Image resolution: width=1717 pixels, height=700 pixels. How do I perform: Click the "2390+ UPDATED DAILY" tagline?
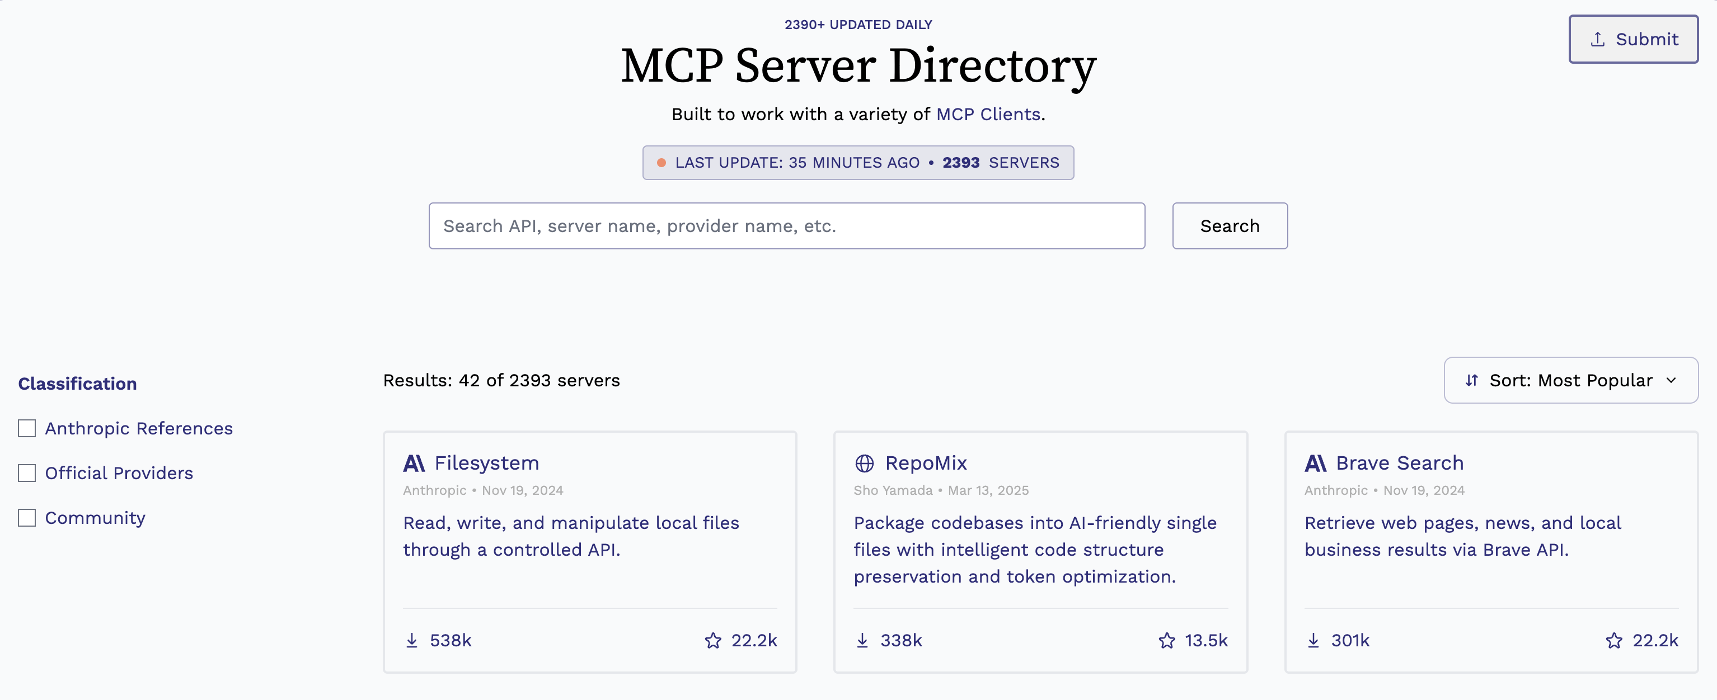pos(858,25)
